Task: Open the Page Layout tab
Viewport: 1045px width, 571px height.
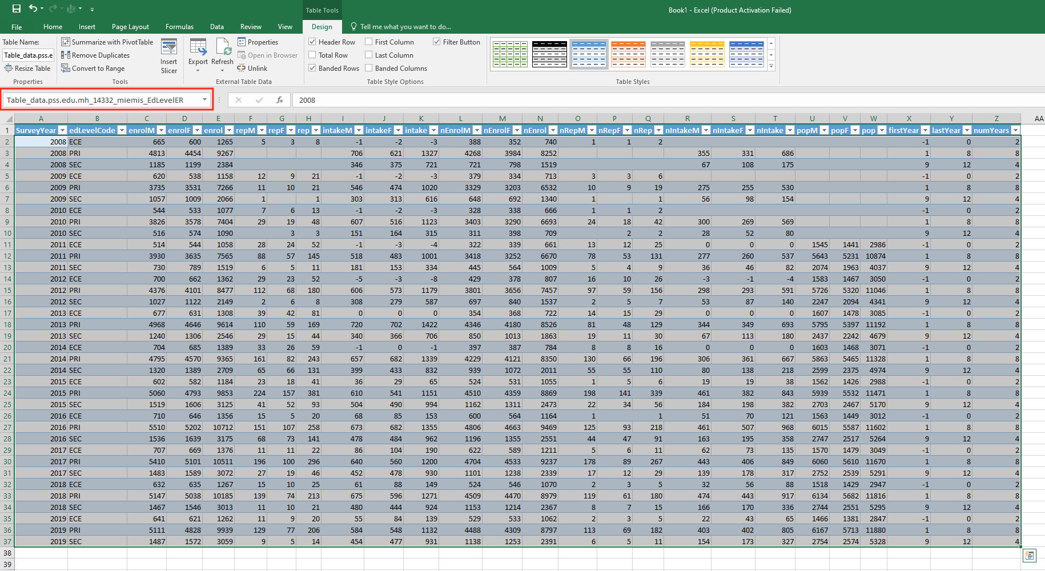Action: 130,27
